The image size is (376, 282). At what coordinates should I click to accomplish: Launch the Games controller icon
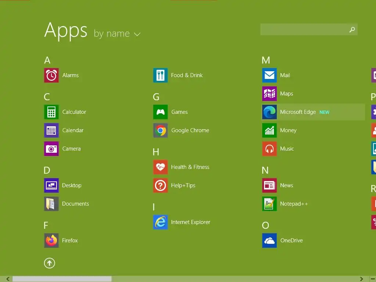160,112
